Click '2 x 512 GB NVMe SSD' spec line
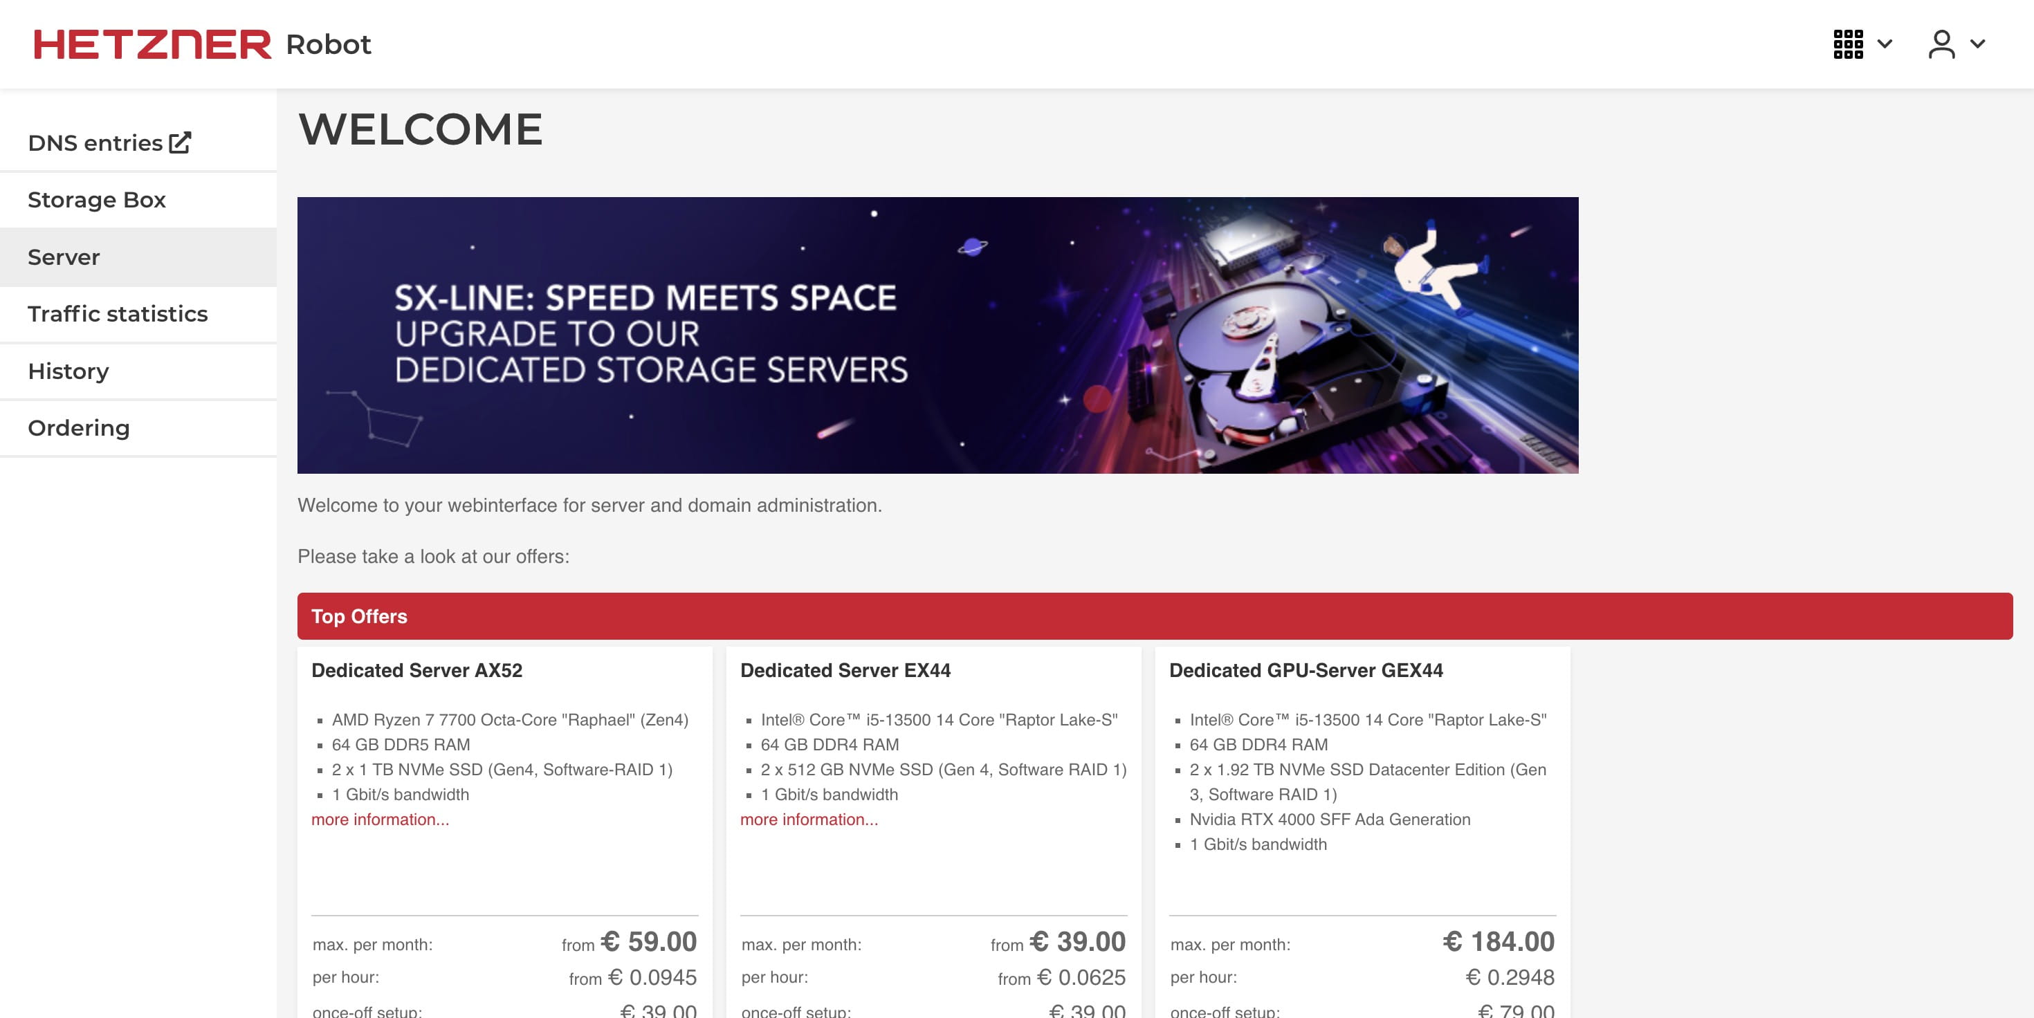The height and width of the screenshot is (1018, 2034). click(x=943, y=770)
